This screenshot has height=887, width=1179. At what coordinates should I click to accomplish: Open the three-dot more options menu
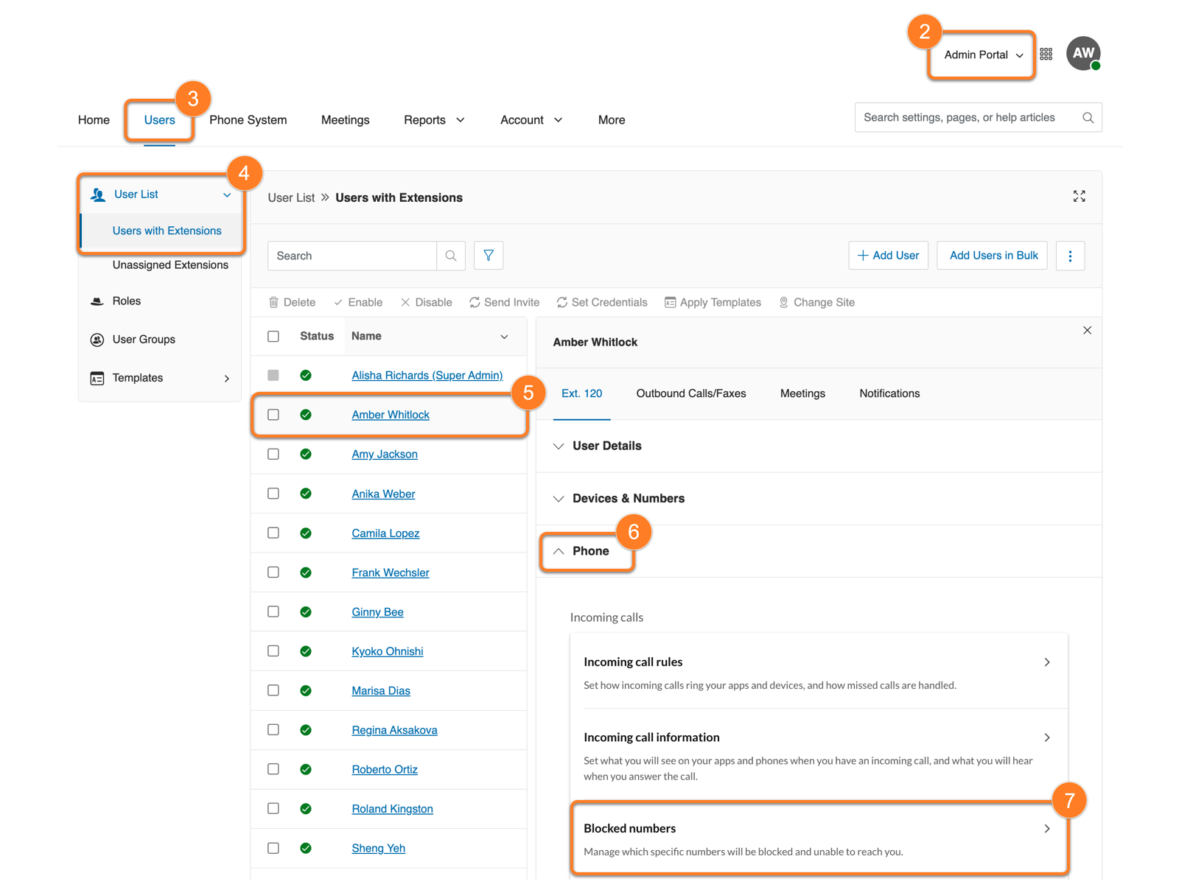[1070, 256]
